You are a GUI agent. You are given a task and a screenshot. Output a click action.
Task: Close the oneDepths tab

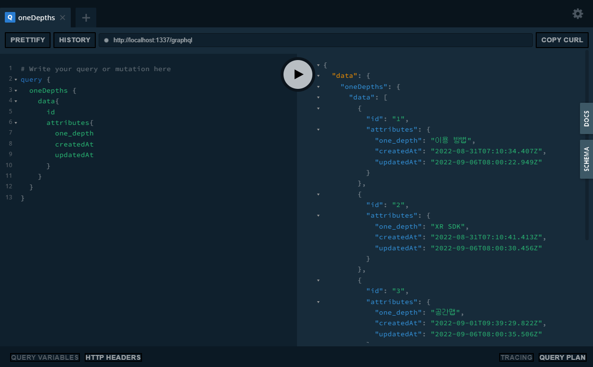point(63,18)
